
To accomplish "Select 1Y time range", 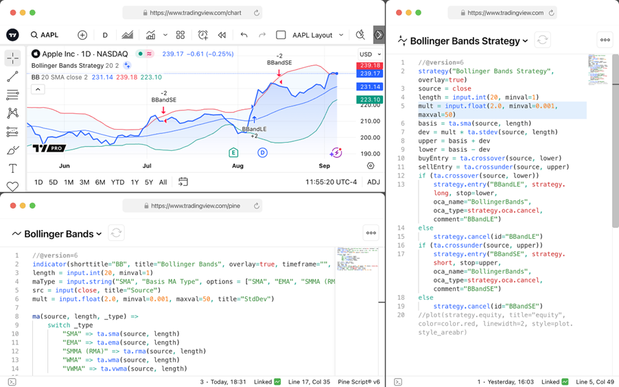I will tap(135, 182).
